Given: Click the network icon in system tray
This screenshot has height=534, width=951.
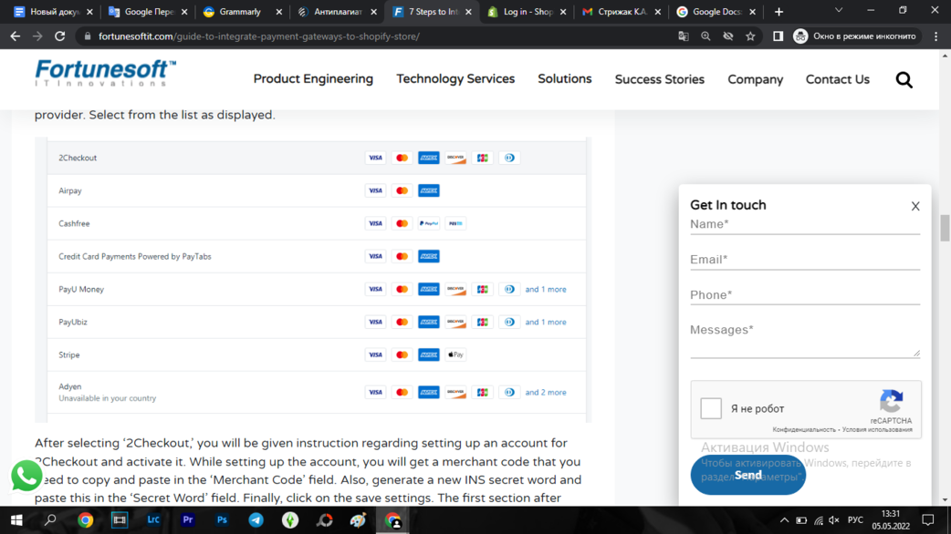Looking at the screenshot, I should click(818, 520).
